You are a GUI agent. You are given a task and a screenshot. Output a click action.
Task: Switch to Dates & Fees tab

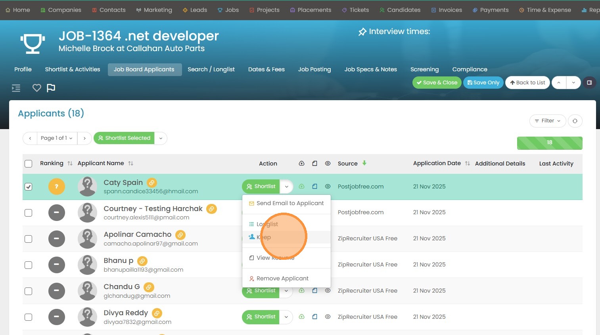(x=266, y=69)
